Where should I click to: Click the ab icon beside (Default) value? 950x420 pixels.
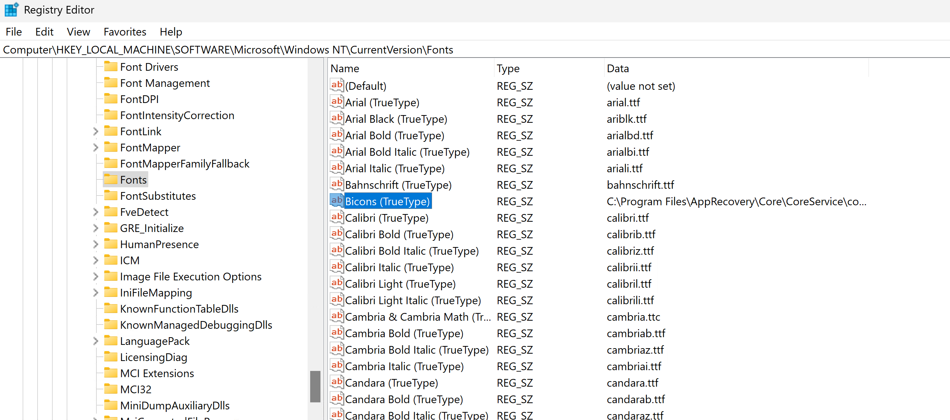336,85
